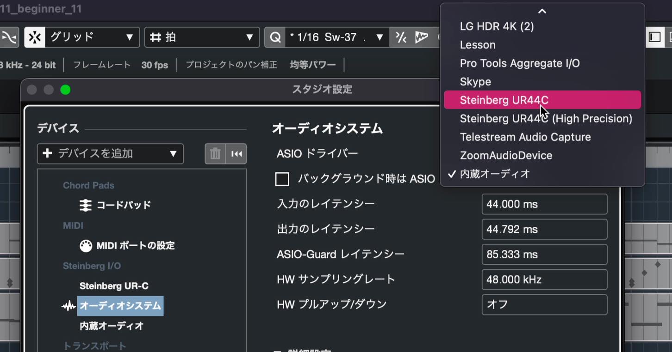Click the トランスポート category heading
The width and height of the screenshot is (672, 352).
[x=94, y=346]
